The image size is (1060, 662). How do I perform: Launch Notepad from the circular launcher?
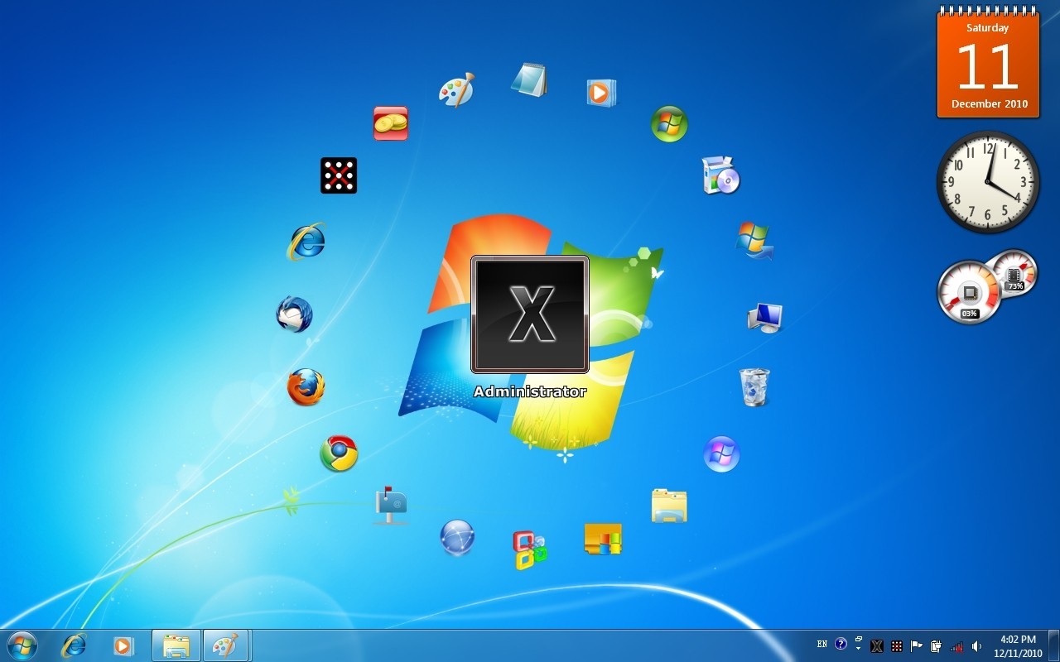click(x=530, y=79)
